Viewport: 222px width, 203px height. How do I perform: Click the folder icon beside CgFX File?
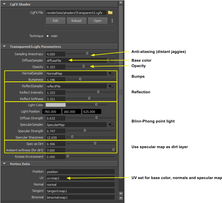[x=110, y=13]
